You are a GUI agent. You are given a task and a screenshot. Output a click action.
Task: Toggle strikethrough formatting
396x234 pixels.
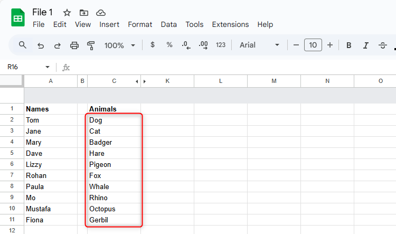383,45
